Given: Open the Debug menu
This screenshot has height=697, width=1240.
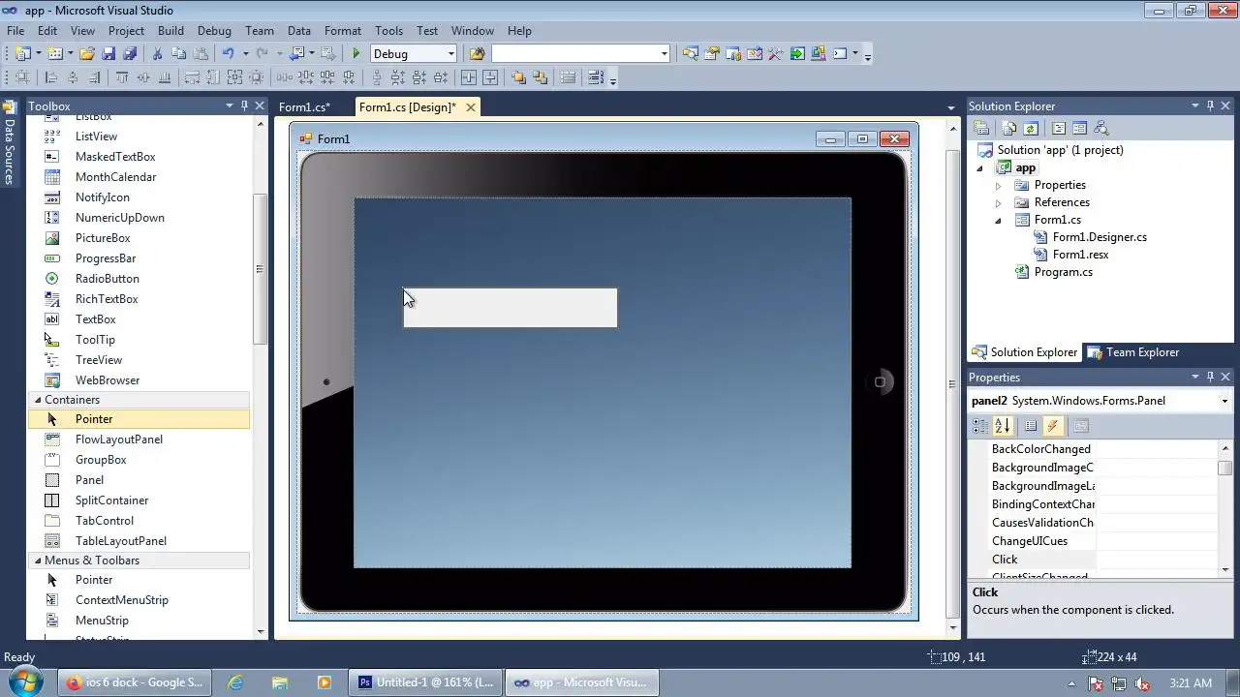Looking at the screenshot, I should pyautogui.click(x=214, y=31).
